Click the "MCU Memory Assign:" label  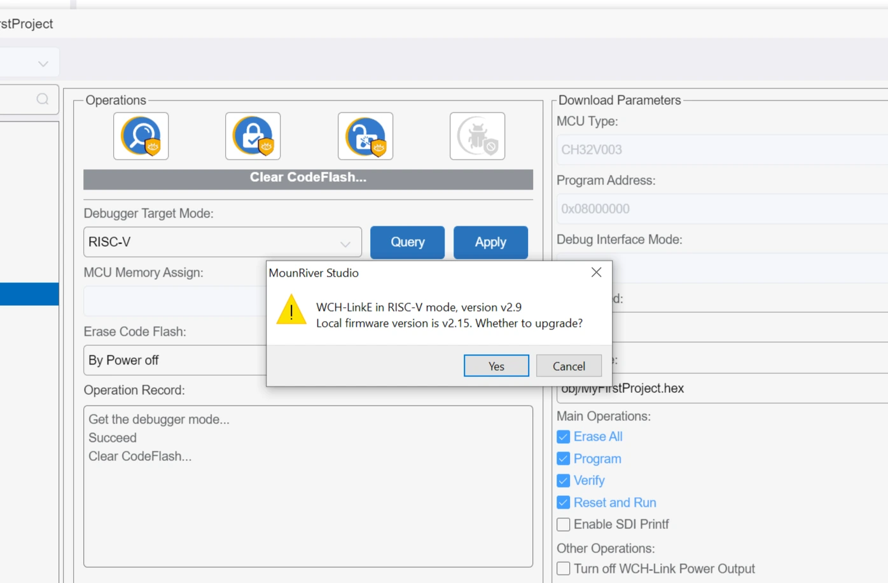144,273
